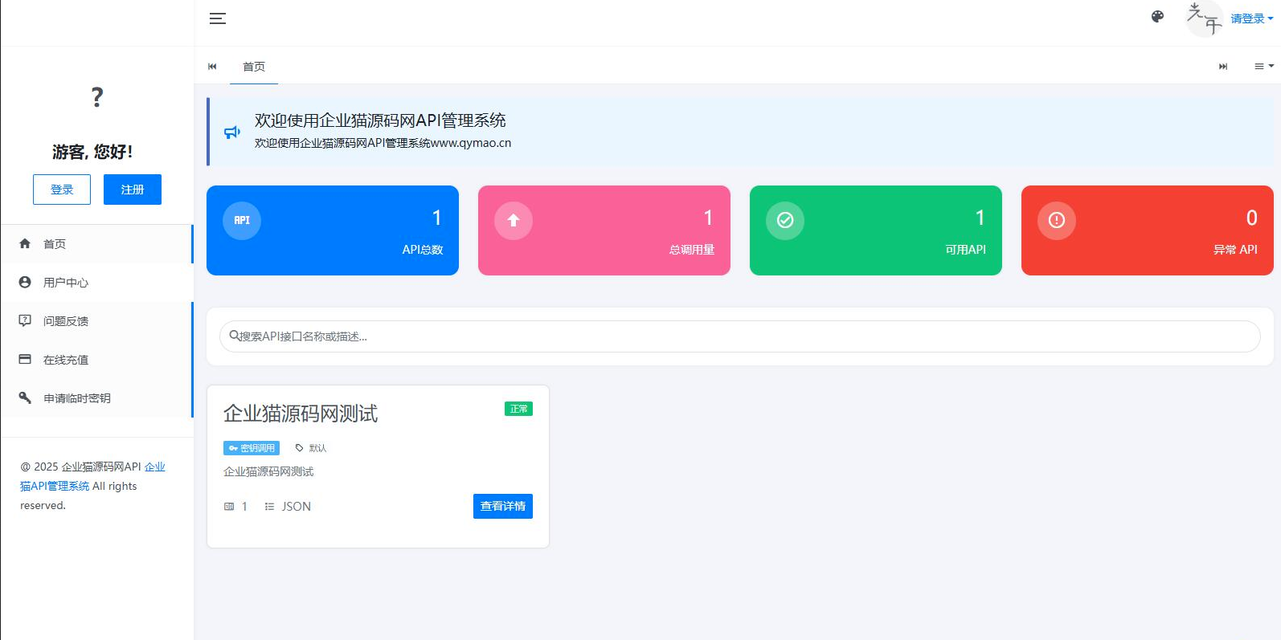The image size is (1281, 640).
Task: Click the 异常 API label
Action: [x=1235, y=250]
